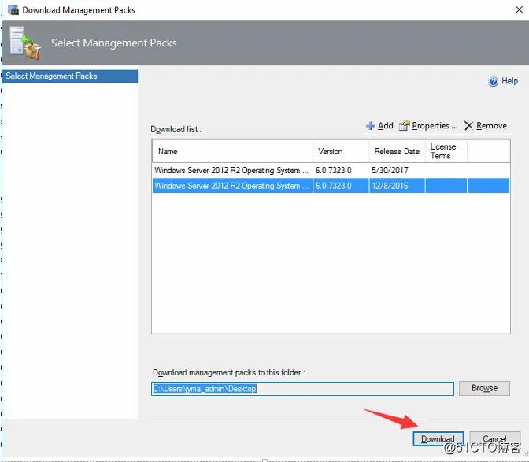This screenshot has height=462, width=529.
Task: Click the Add text label
Action: 385,126
